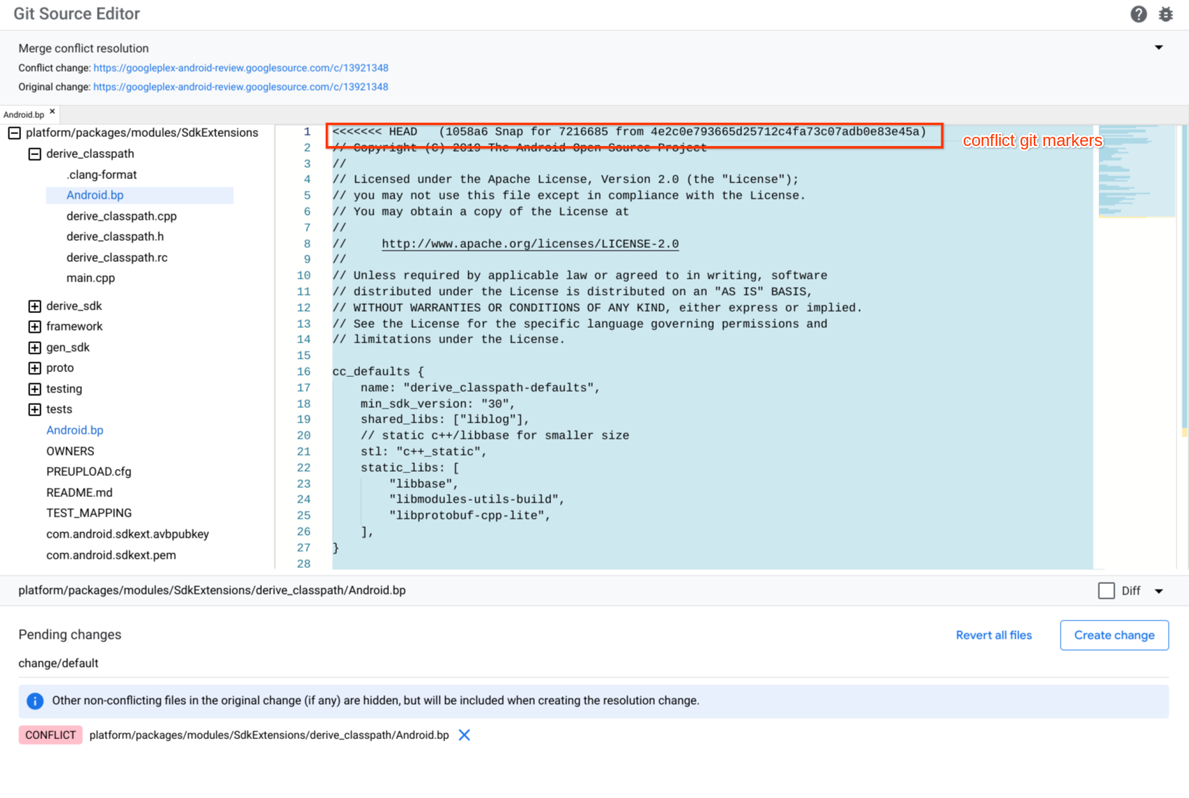1189x798 pixels.
Task: Click the blue info icon in the notice
Action: click(x=35, y=700)
